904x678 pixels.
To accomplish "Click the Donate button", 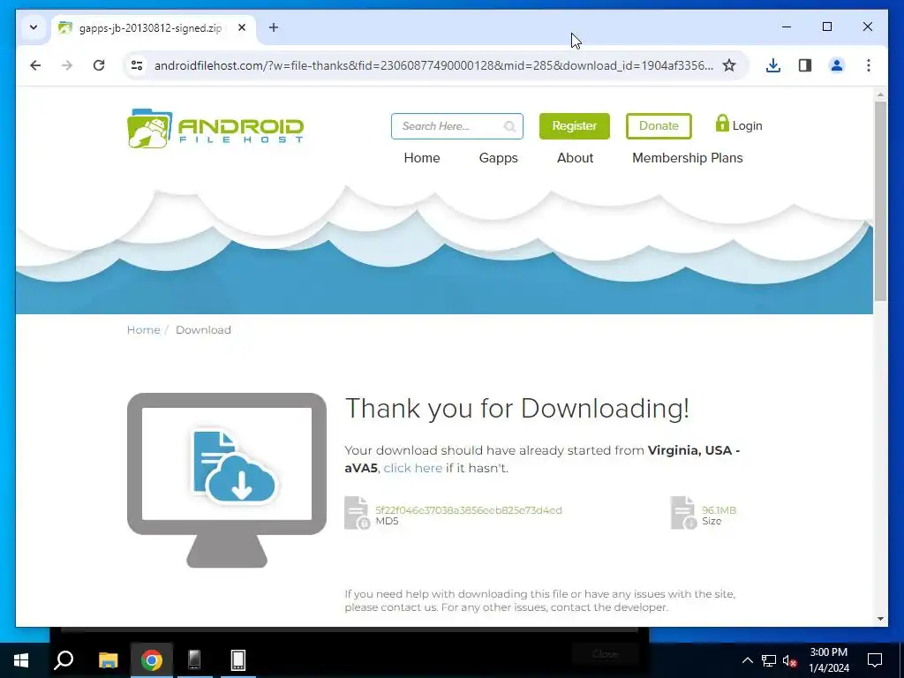I will (x=659, y=125).
